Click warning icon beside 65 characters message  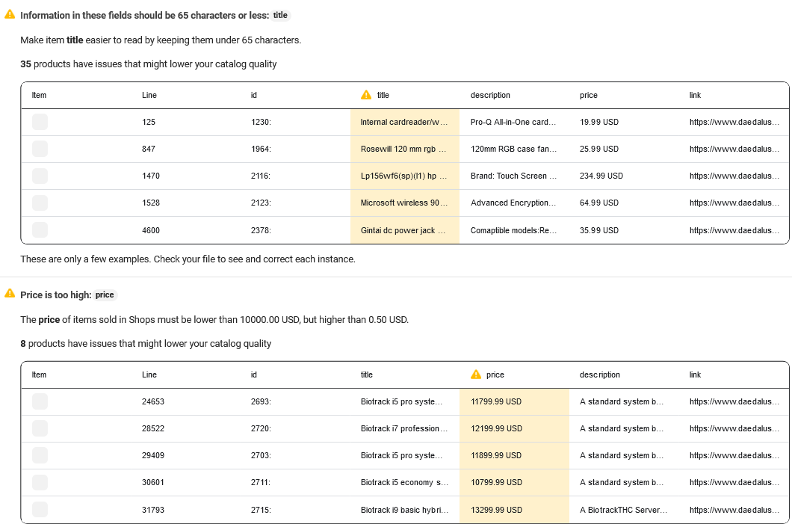[x=10, y=15]
